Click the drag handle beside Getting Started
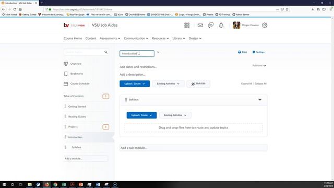This screenshot has height=188, width=334. point(65,106)
